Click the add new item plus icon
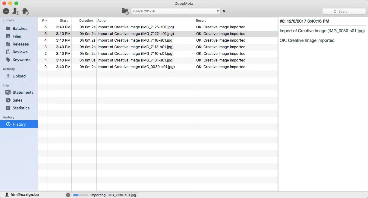Viewport: 368px width, 198px height. click(x=6, y=11)
